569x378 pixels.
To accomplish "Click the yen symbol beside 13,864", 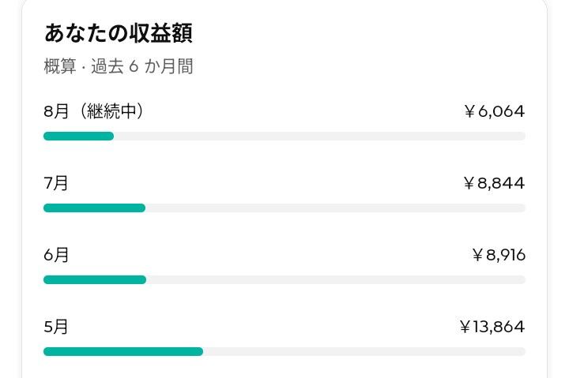I will coord(465,327).
